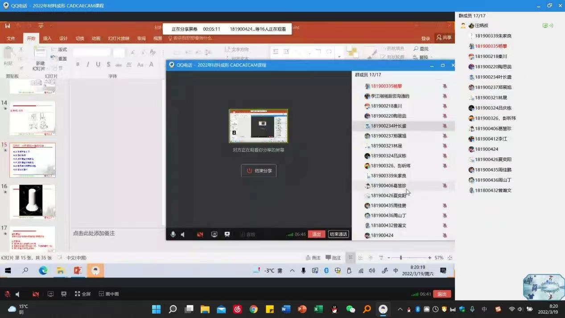The height and width of the screenshot is (318, 565).
Task: Open Google Chrome from the taskbar
Action: pos(253,309)
